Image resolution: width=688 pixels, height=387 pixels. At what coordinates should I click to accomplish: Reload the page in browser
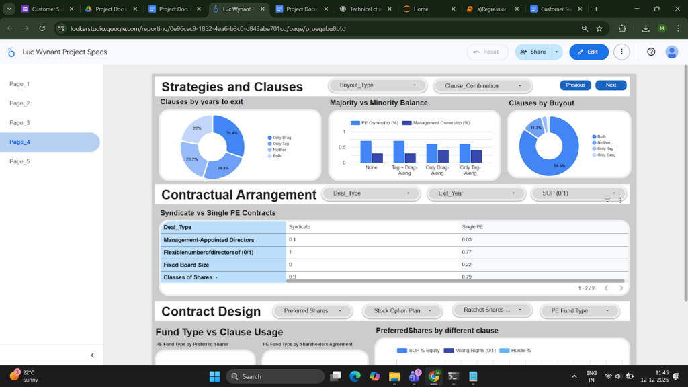42,29
